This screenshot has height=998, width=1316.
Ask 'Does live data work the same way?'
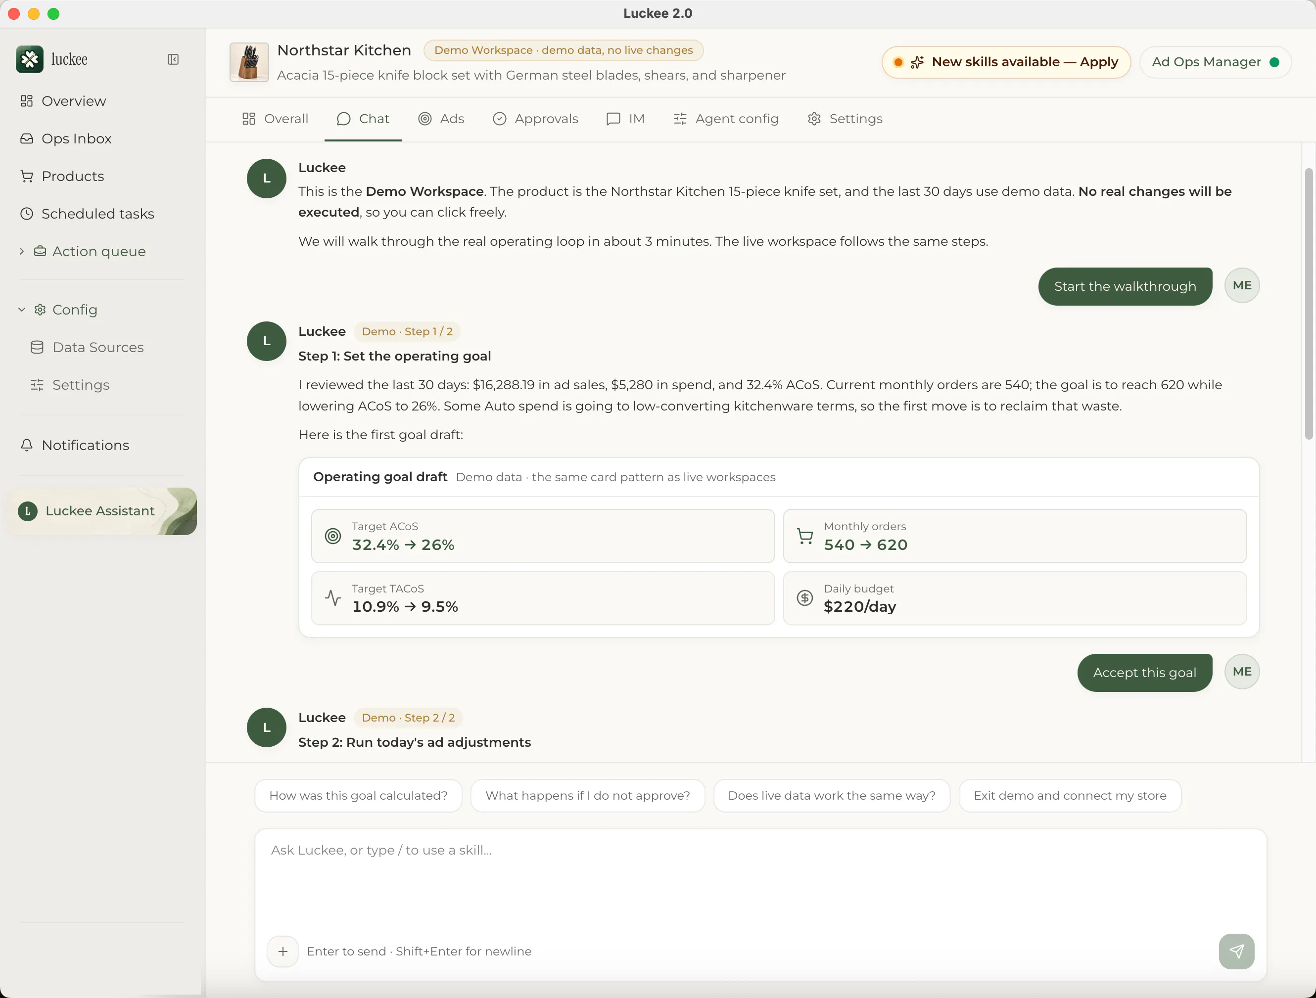coord(832,796)
